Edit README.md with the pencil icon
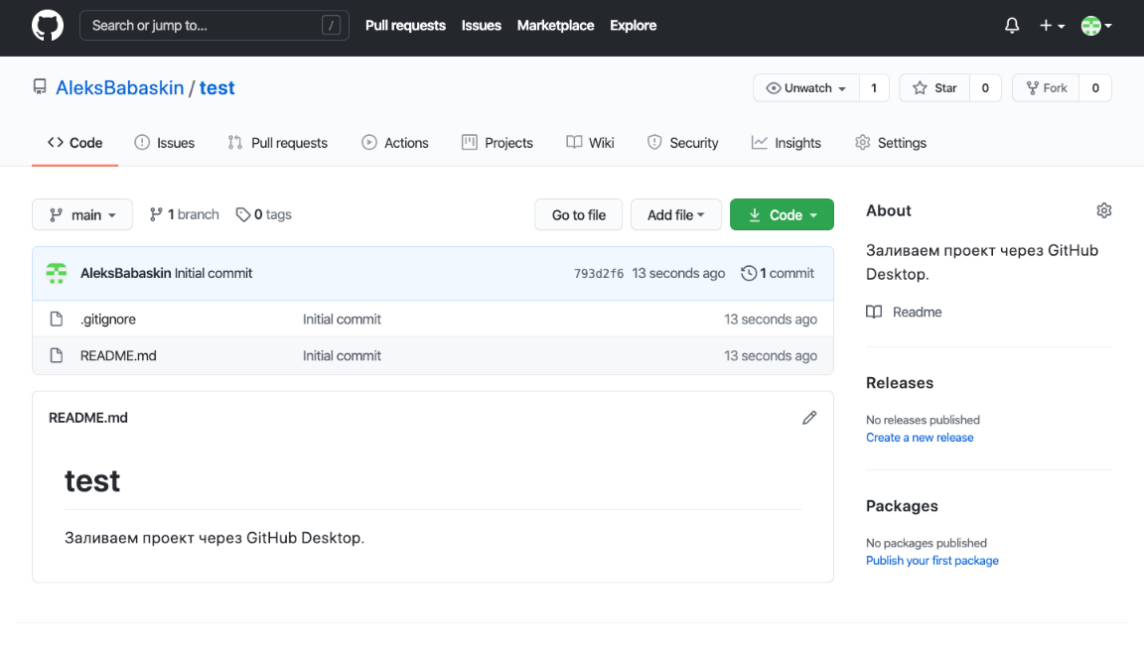This screenshot has width=1144, height=652. click(x=809, y=418)
